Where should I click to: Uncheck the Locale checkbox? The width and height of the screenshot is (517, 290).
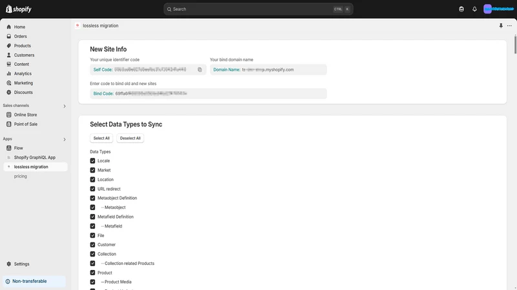tap(92, 160)
